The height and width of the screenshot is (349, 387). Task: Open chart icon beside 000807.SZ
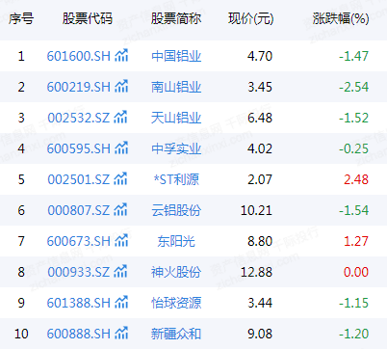(121, 210)
